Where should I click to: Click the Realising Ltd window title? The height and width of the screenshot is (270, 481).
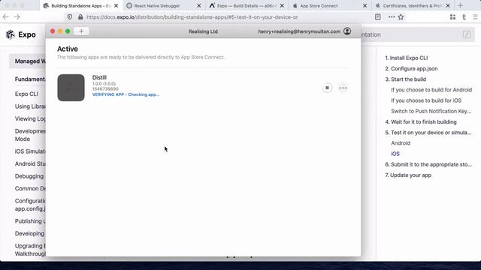(x=203, y=31)
